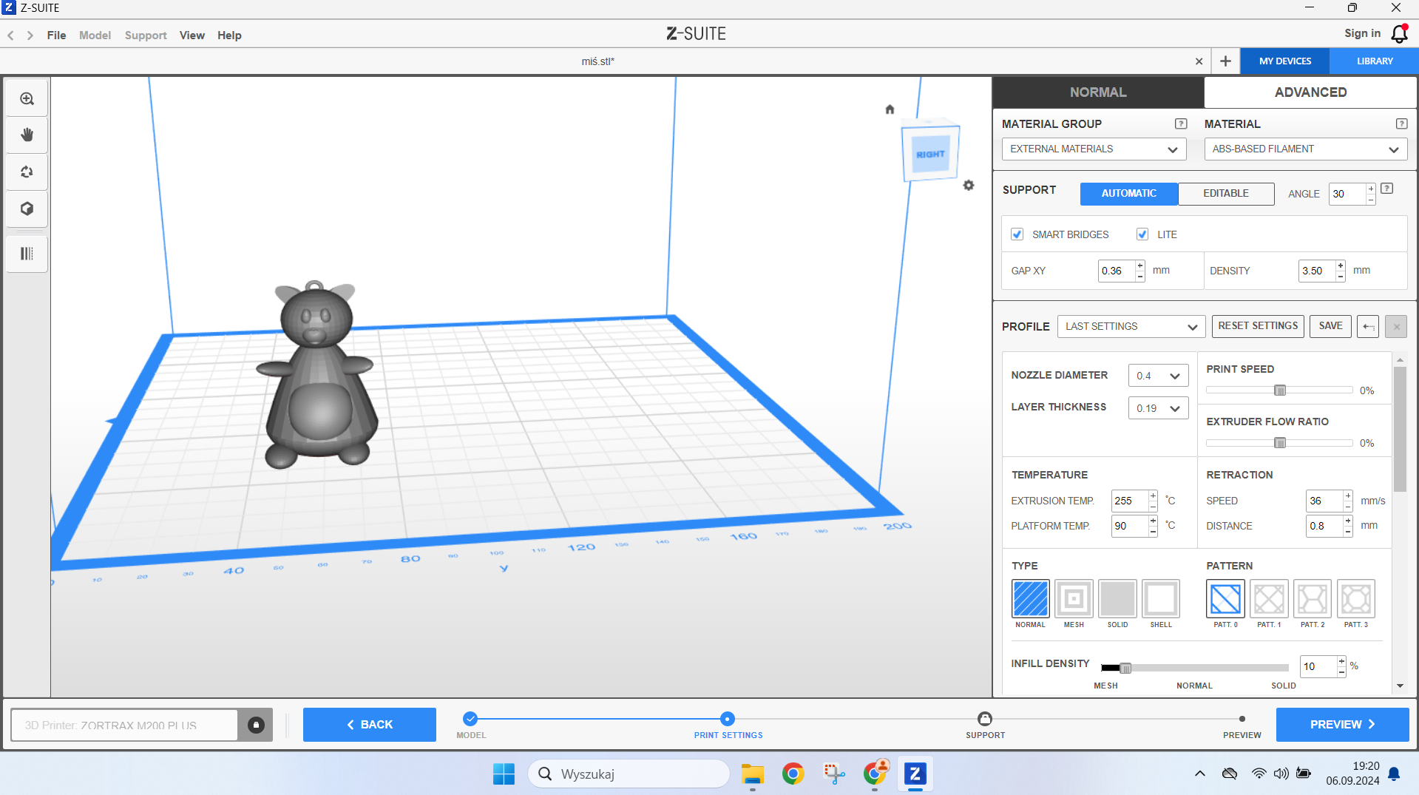The image size is (1419, 795).
Task: Click RESET SETTINGS button
Action: coord(1258,326)
